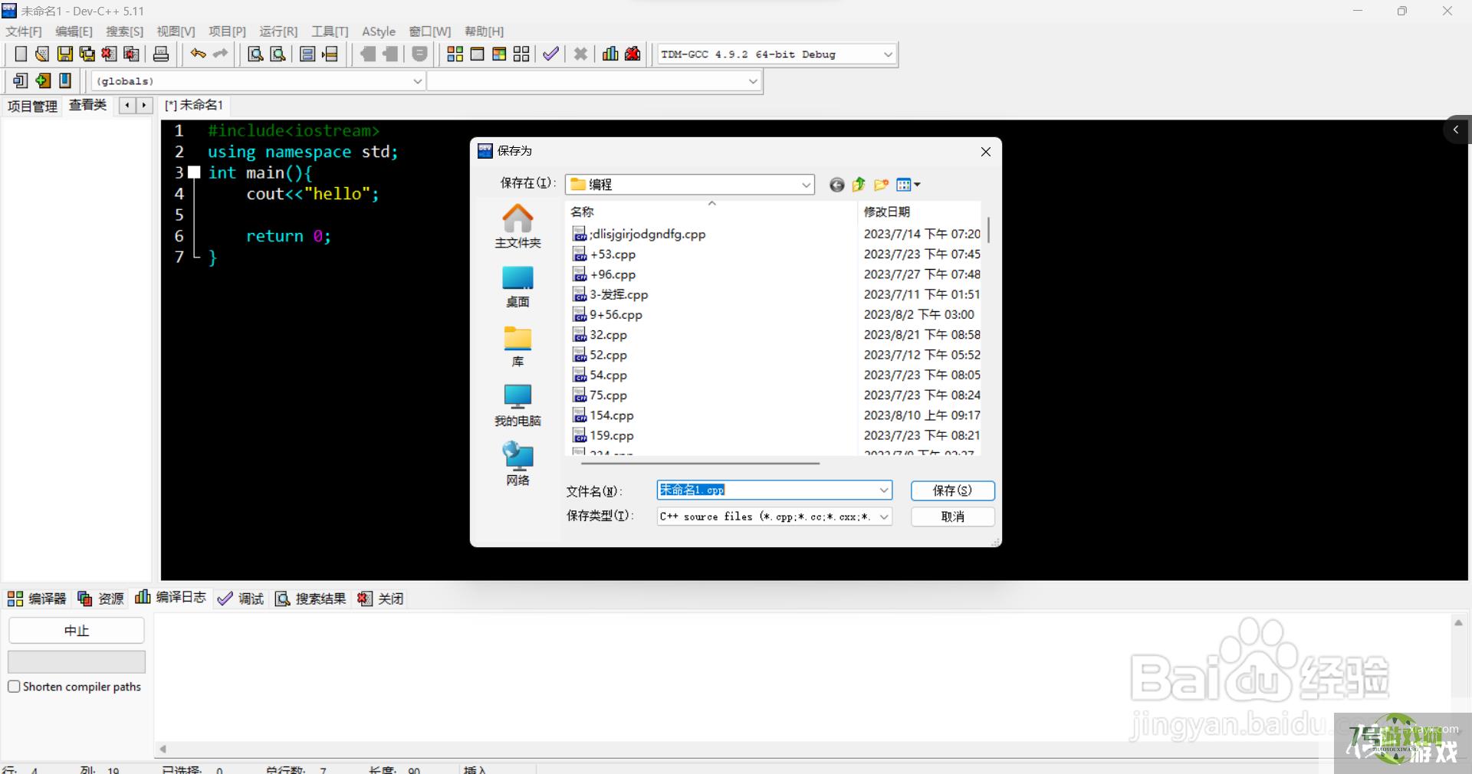Viewport: 1472px width, 774px height.
Task: Click the 文件名 text input field
Action: tap(767, 490)
